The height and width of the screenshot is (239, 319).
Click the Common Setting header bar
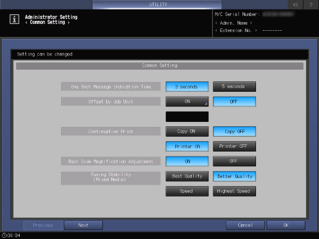(x=160, y=65)
